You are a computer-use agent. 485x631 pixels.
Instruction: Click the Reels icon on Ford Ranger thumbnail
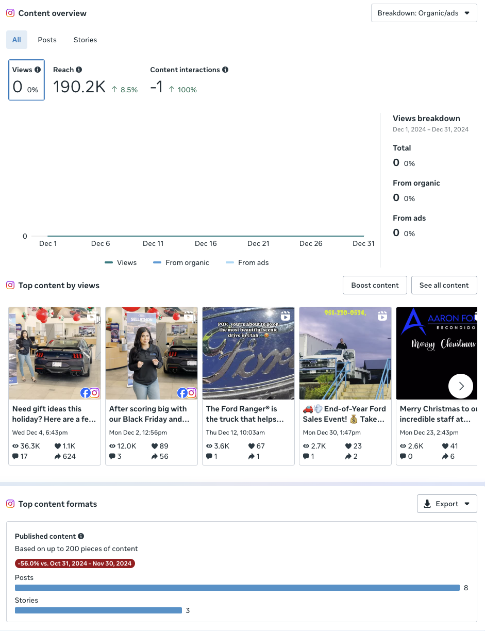tap(285, 316)
